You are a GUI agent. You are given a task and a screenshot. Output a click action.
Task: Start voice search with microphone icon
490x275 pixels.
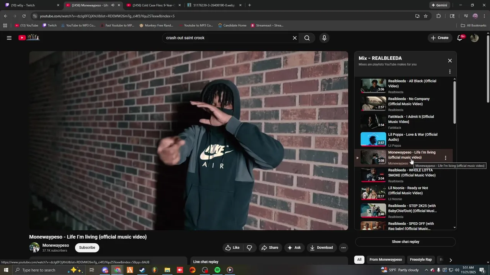[324, 38]
